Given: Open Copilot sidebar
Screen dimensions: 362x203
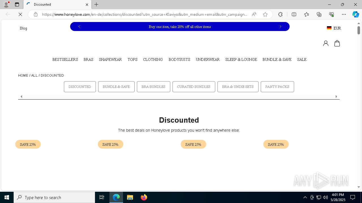Looking at the screenshot, I should (355, 14).
